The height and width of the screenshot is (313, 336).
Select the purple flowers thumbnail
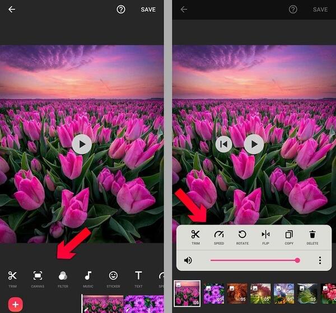pos(214,293)
